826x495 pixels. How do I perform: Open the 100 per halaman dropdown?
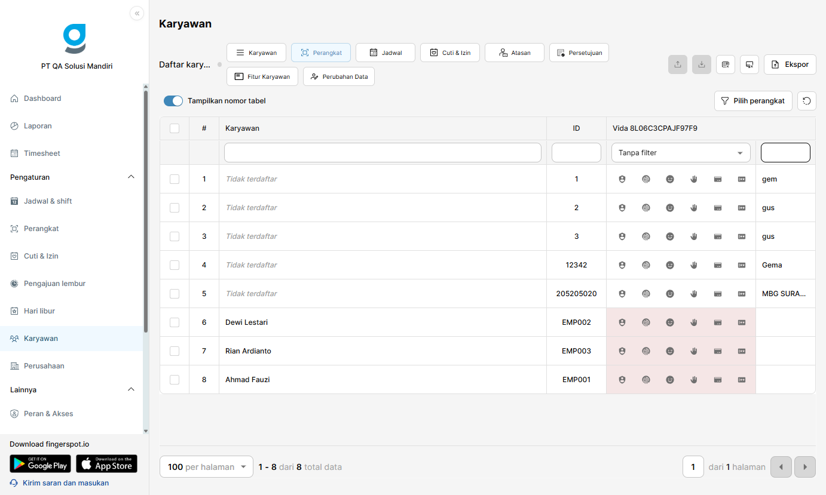tap(207, 467)
